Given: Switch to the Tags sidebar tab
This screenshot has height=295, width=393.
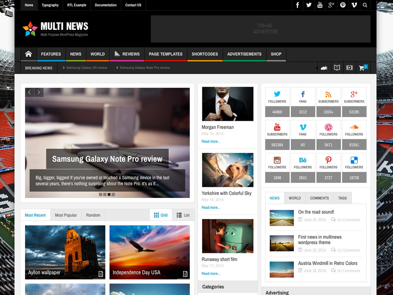Looking at the screenshot, I should 343,198.
